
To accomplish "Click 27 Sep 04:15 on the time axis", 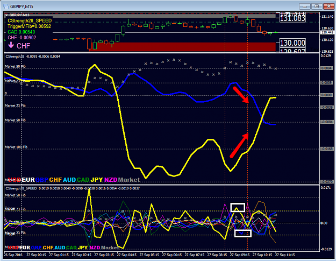I will pos(127,255).
